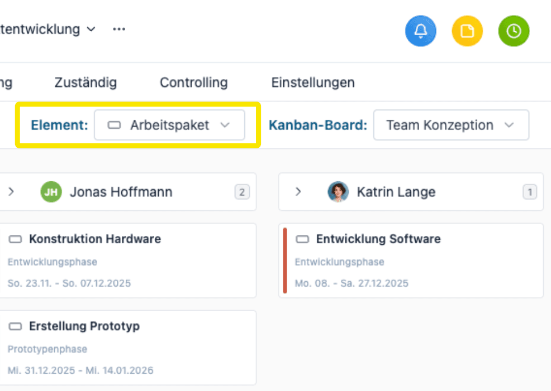Switch to the Einstellungen tab

(313, 82)
